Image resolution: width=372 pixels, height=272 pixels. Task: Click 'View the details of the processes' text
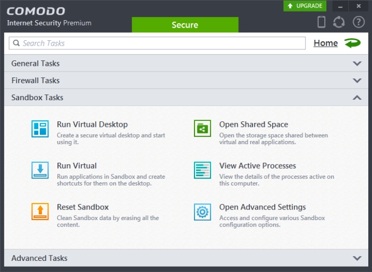tap(277, 180)
